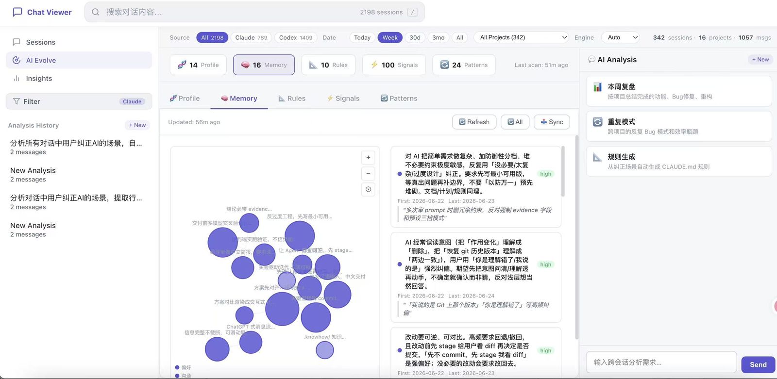Image resolution: width=777 pixels, height=379 pixels.
Task: Select the 16 Memory stat card
Action: click(264, 65)
